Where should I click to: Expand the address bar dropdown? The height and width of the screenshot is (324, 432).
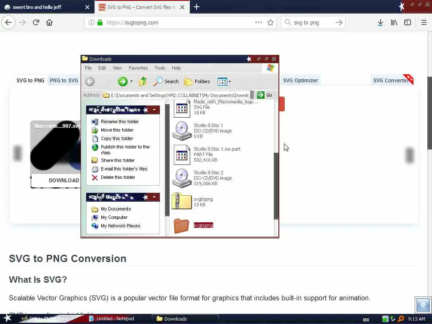[252, 95]
